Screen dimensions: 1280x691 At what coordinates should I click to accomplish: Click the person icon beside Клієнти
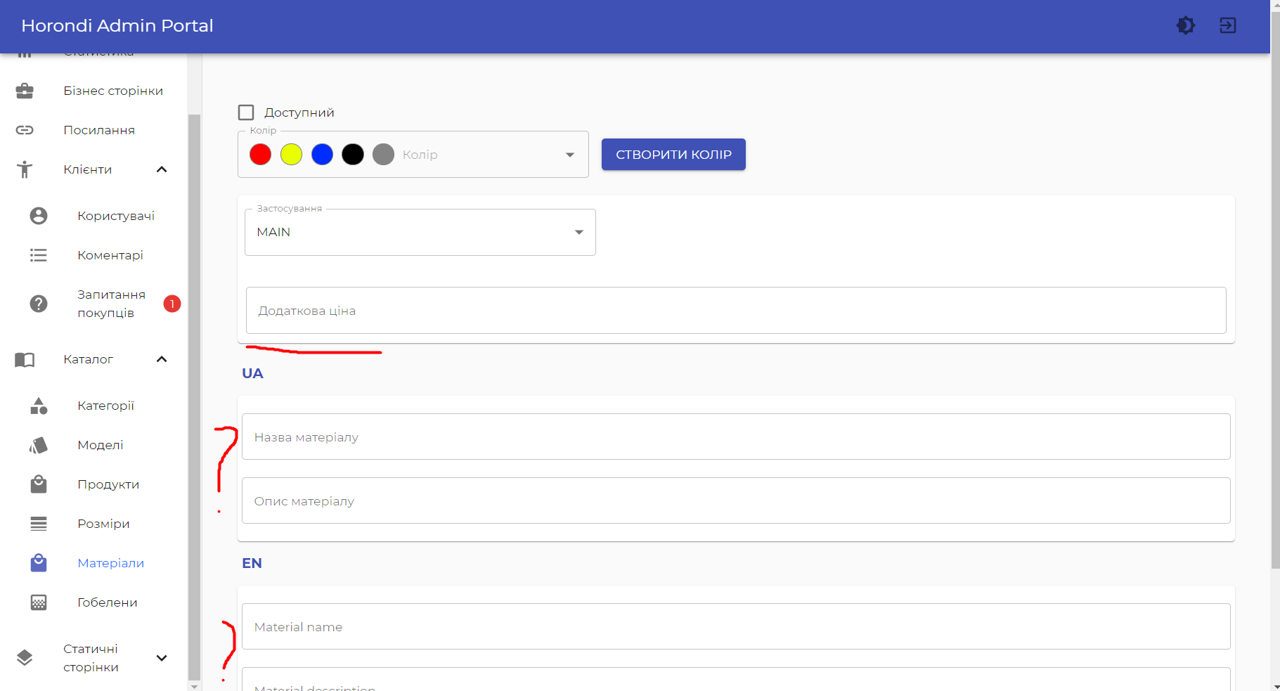tap(25, 169)
